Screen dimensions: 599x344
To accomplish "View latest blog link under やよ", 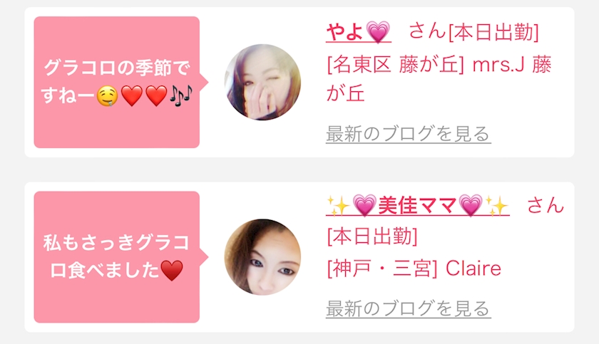I will coord(409,134).
